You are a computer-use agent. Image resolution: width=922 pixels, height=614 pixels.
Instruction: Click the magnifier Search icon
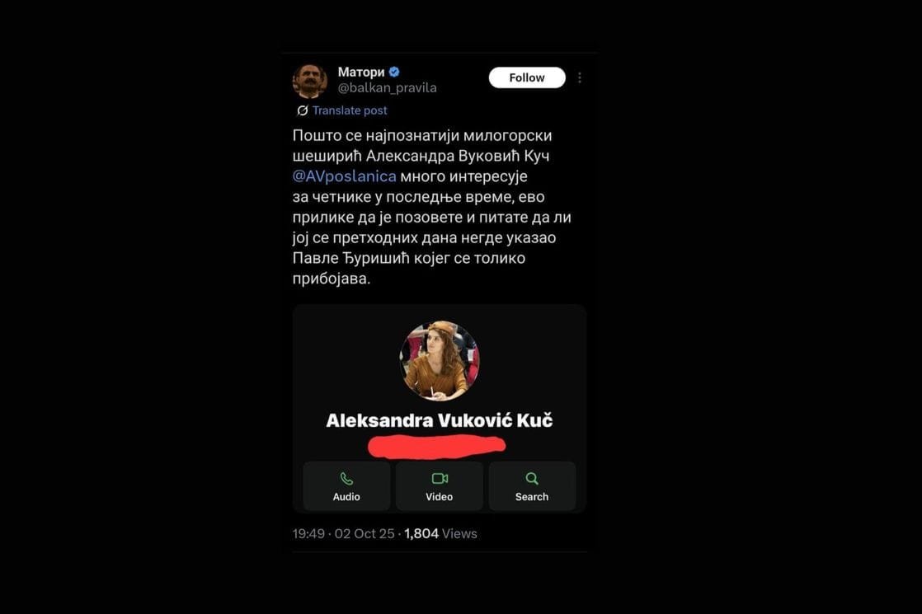532,478
